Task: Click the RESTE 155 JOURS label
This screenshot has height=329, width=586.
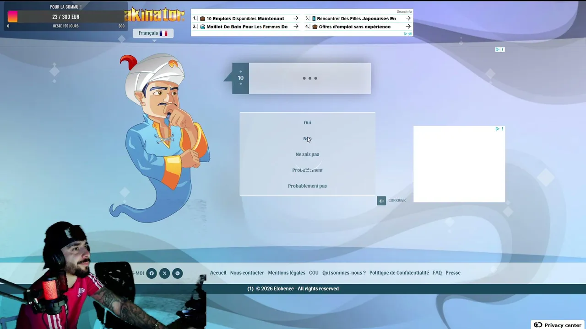Action: click(x=66, y=26)
